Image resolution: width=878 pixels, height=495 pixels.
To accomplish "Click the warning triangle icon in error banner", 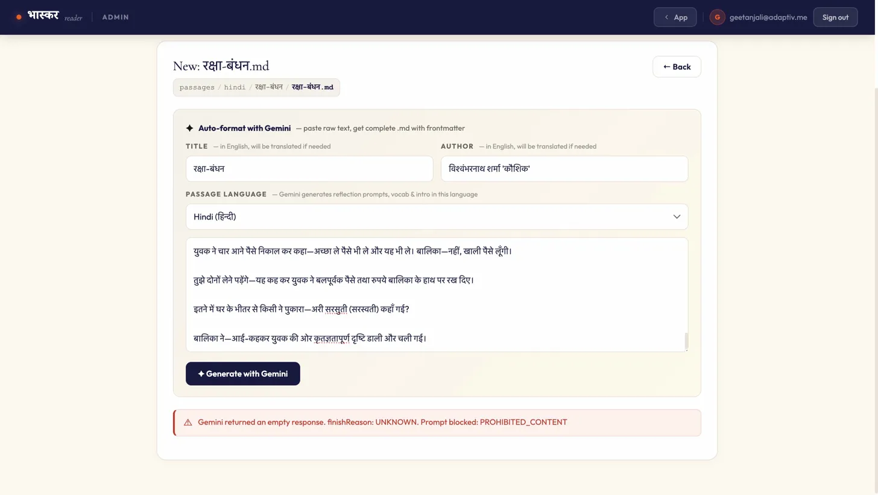I will [188, 423].
